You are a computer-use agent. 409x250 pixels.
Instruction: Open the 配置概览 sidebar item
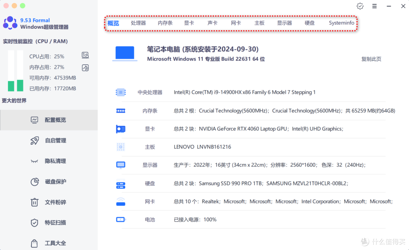point(49,120)
